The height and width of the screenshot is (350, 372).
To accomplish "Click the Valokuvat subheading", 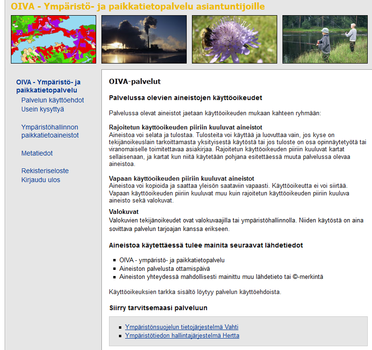I will click(124, 212).
